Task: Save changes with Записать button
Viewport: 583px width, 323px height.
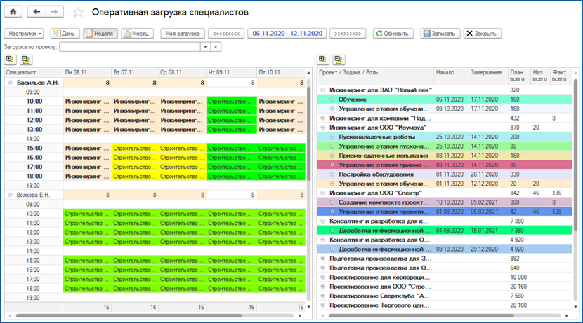Action: click(x=440, y=34)
